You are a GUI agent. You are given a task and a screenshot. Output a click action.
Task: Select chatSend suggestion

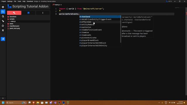pos(100,17)
